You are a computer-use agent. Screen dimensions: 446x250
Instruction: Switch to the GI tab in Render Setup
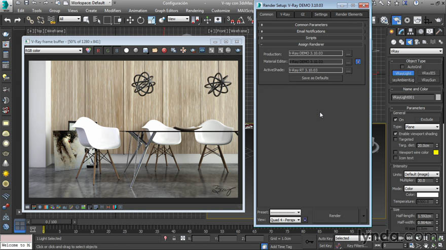click(303, 14)
